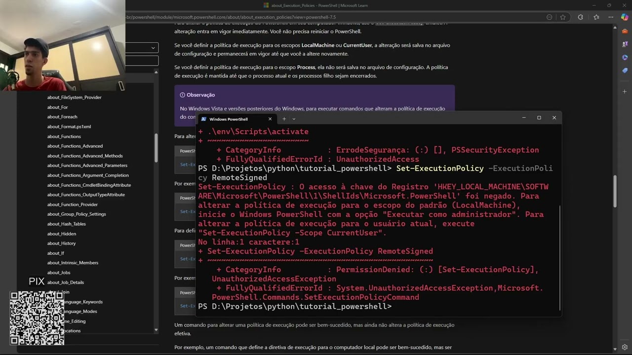Open about_Foreach article
The image size is (632, 355).
coord(62,117)
